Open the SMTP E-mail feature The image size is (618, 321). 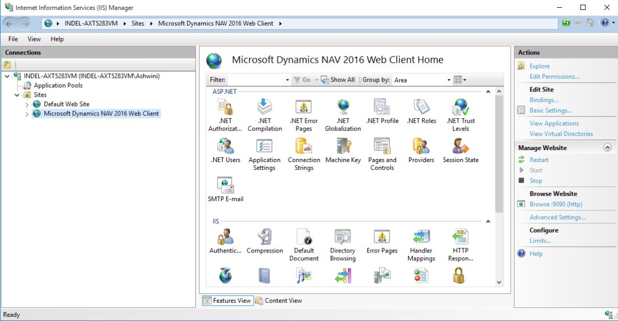click(225, 189)
